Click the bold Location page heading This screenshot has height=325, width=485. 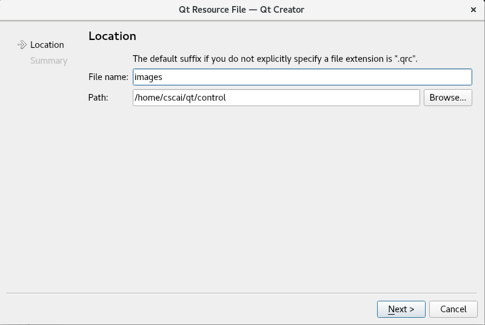pyautogui.click(x=112, y=36)
